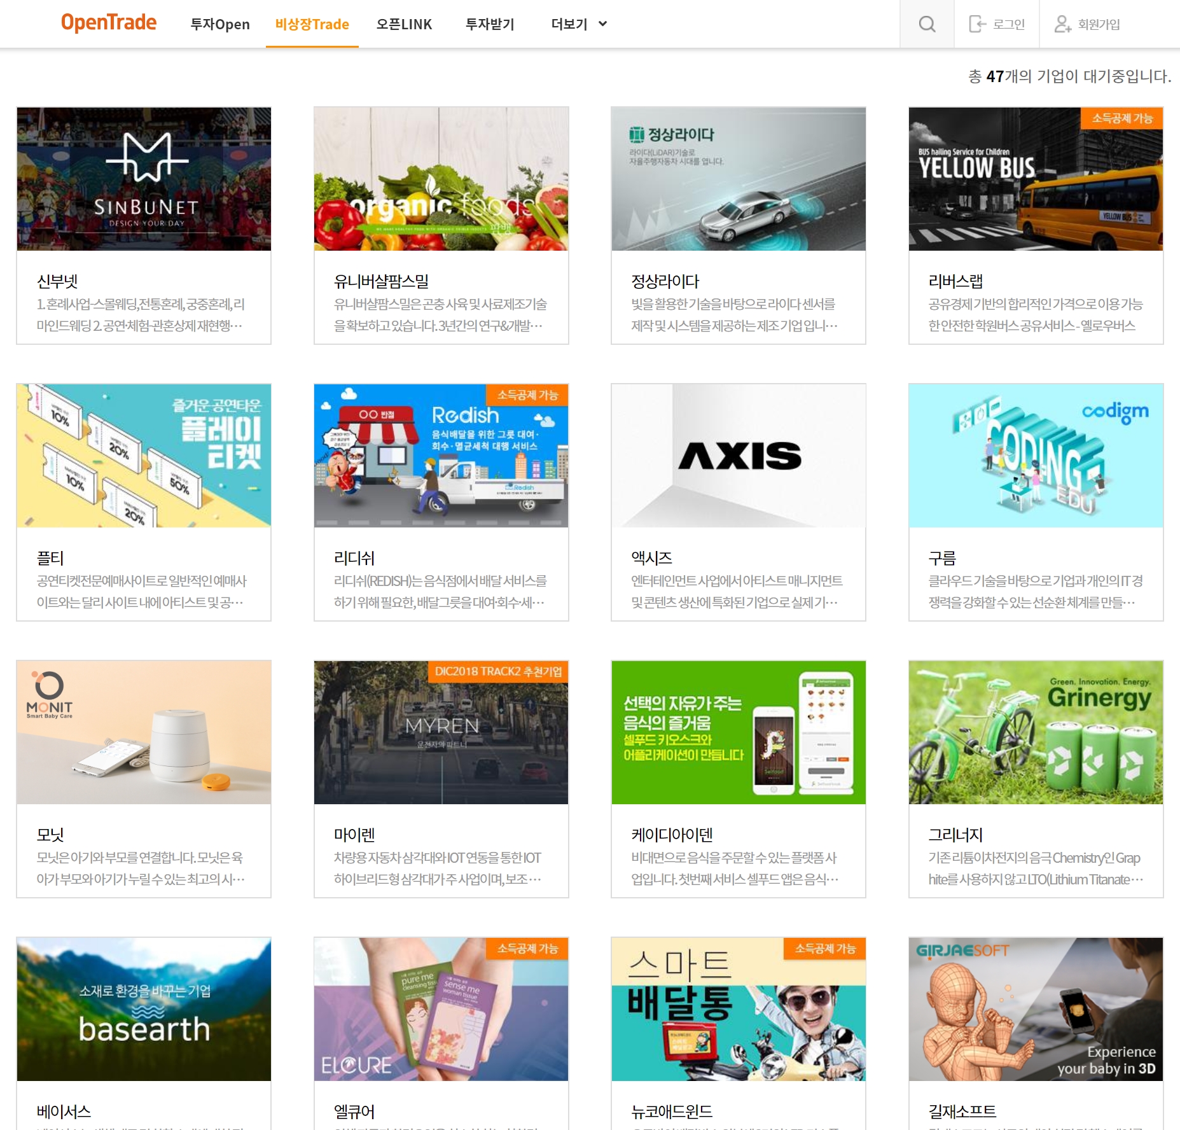Select the 비상장Trade tab
The image size is (1180, 1130).
click(x=312, y=24)
